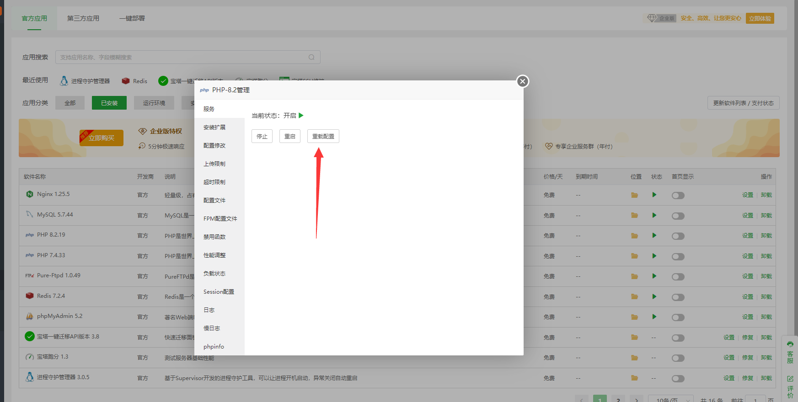Image resolution: width=798 pixels, height=402 pixels.
Task: Open the 负载状态 menu item
Action: [x=220, y=273]
